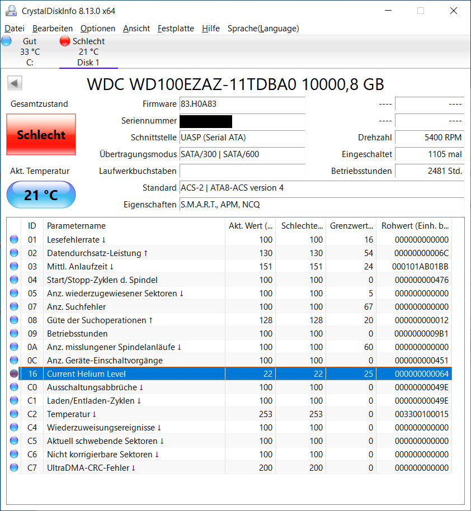The image size is (471, 511).
Task: Open the Festplatte menu
Action: tap(176, 29)
